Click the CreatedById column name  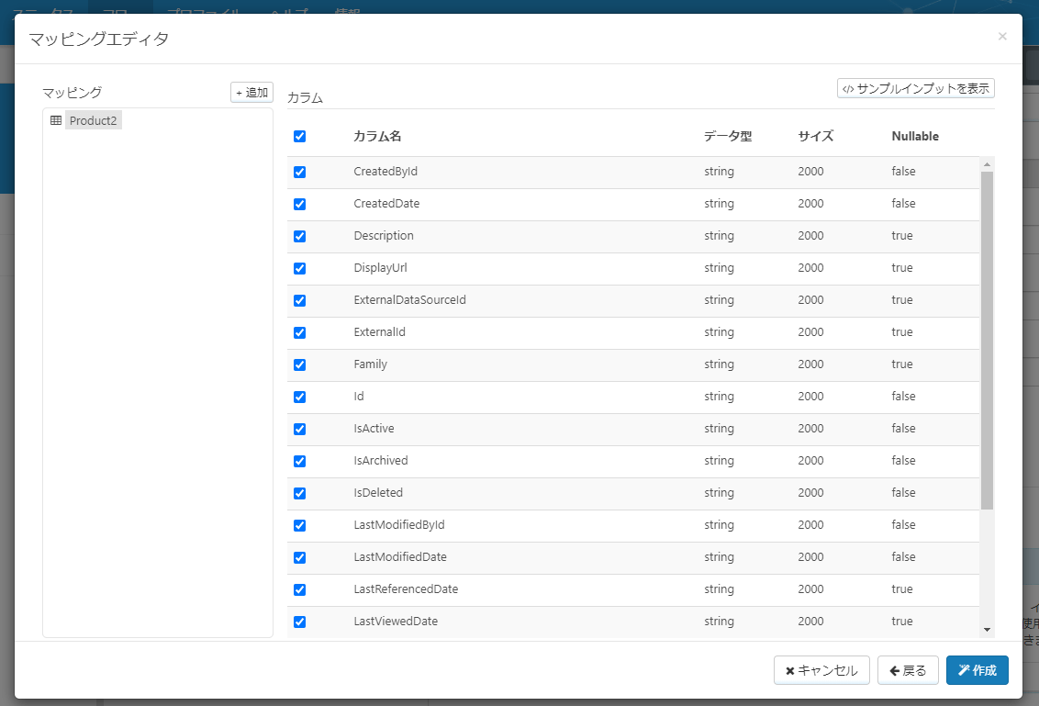click(x=385, y=171)
